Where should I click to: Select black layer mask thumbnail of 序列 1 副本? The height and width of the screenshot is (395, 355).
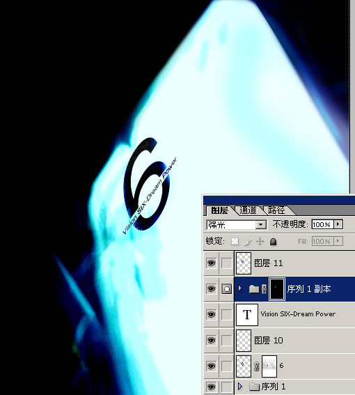point(277,289)
